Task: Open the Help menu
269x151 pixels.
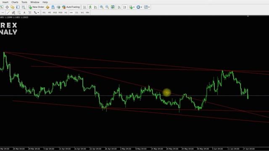Action: point(45,2)
